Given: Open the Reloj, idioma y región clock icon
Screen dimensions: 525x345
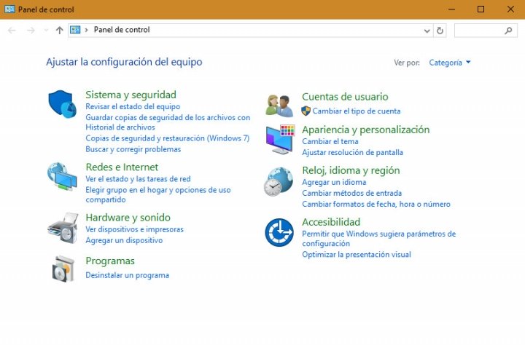Looking at the screenshot, I should coord(279,182).
